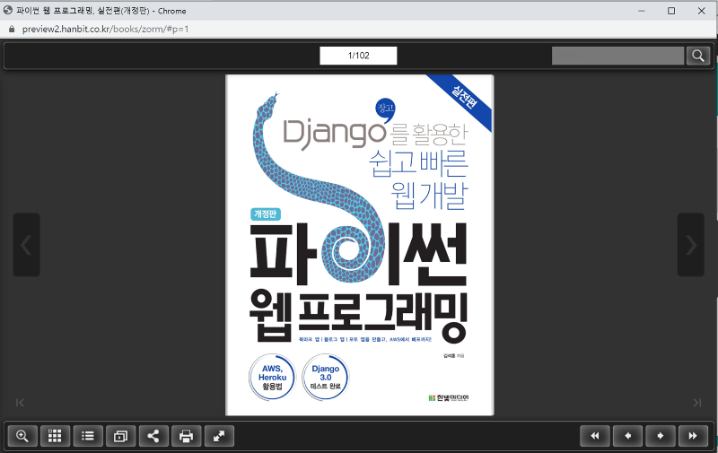Click the '한빛미디어' publisher logo on cover
The width and height of the screenshot is (718, 453).
(x=448, y=398)
